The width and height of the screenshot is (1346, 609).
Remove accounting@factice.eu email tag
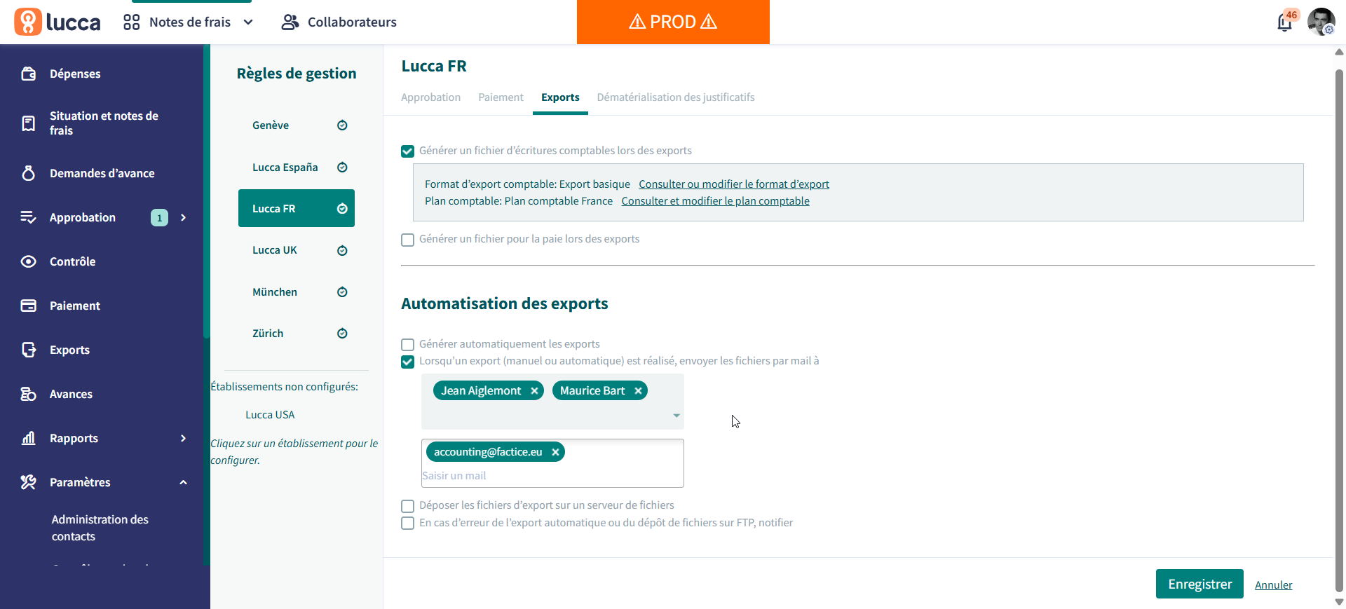tap(555, 452)
